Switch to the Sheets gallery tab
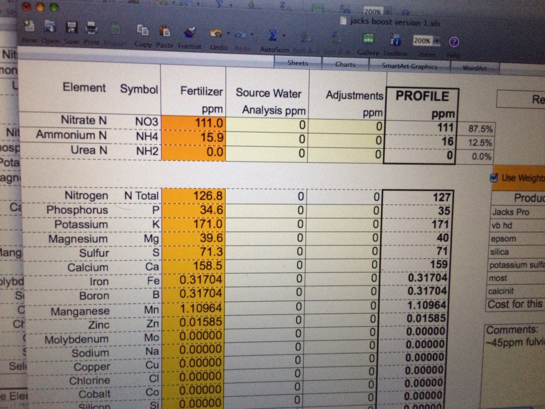This screenshot has height=409, width=545. tap(298, 63)
